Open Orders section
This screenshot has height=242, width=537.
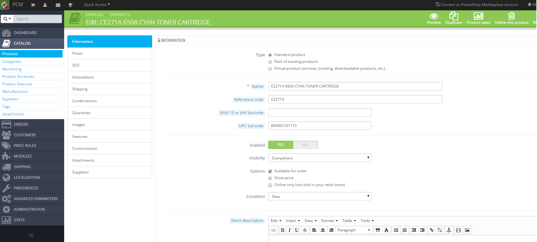click(x=32, y=124)
